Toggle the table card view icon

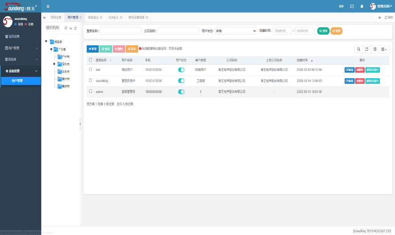click(x=375, y=49)
